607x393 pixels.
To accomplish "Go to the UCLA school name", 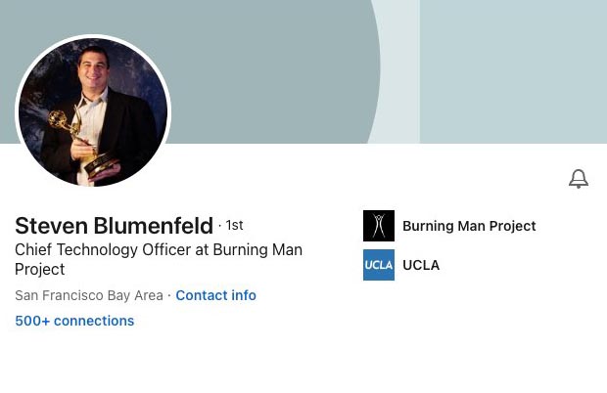I will pyautogui.click(x=421, y=265).
